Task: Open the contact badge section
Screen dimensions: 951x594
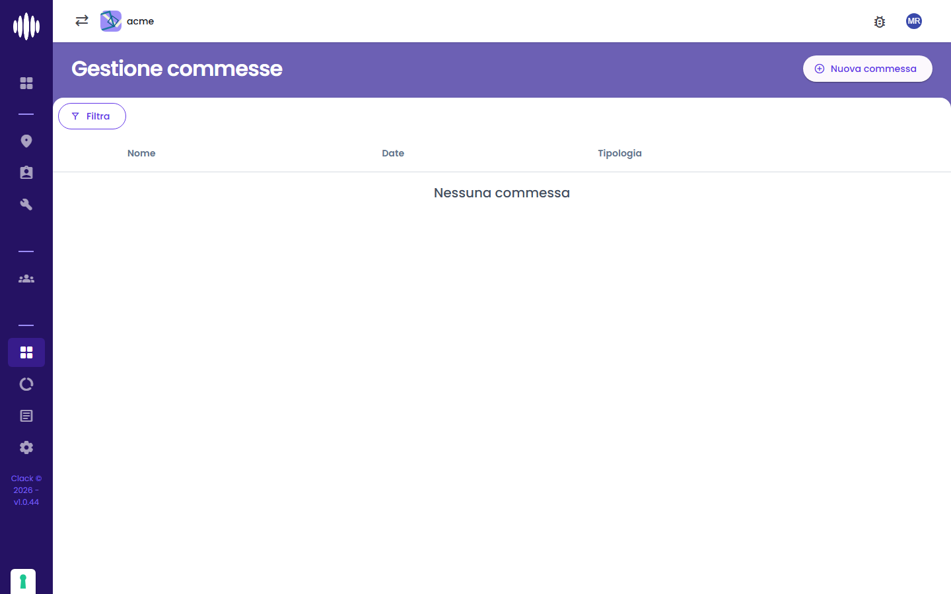Action: [26, 173]
